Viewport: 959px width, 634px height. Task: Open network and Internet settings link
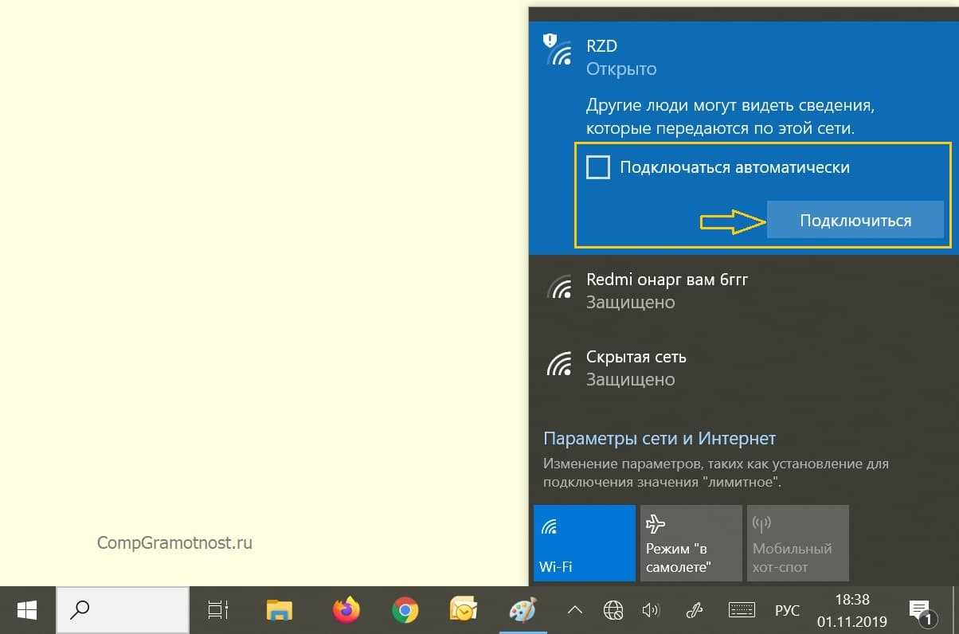(659, 439)
